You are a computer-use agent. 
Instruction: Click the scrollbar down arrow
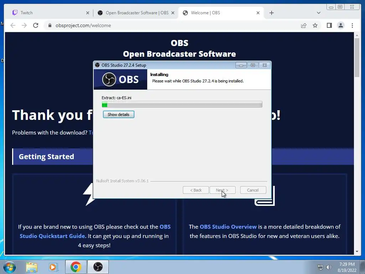pos(357,252)
